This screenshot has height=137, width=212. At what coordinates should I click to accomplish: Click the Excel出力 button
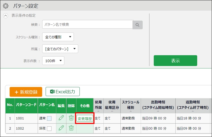(x=63, y=92)
